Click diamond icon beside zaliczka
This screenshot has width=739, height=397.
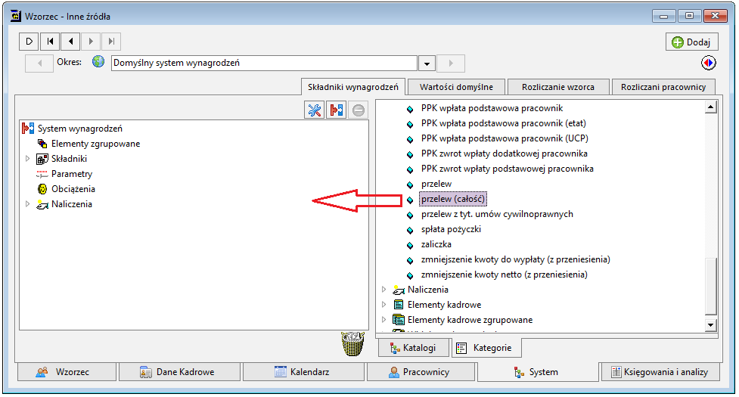[x=410, y=245]
